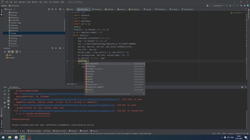Run the current file with the green play button

pos(227,5)
